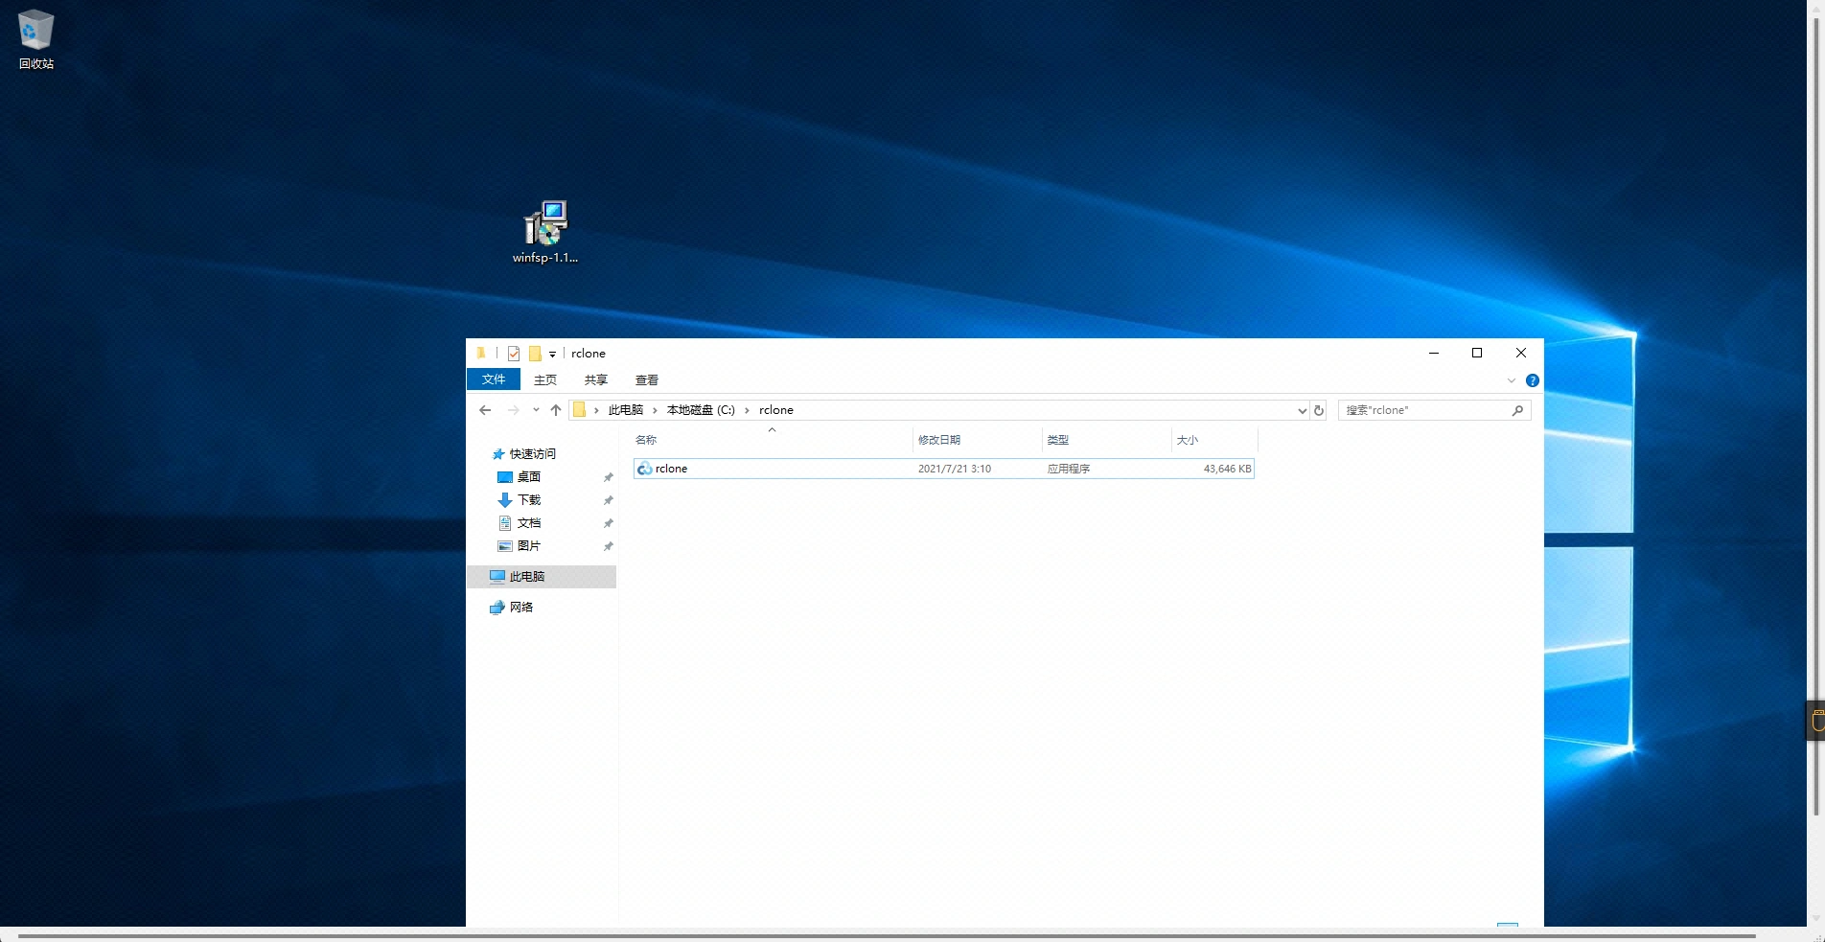Click the pin icon next to 文档
Screen dimensions: 1825x942
tap(608, 523)
